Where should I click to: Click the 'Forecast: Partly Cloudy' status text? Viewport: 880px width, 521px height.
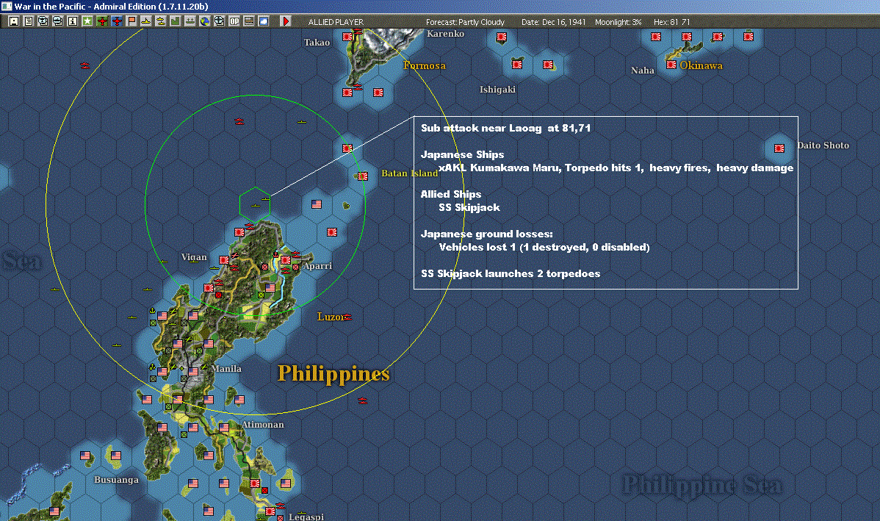(465, 22)
